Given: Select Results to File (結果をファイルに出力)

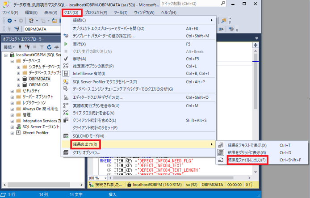Looking at the screenshot, I should [247, 160].
